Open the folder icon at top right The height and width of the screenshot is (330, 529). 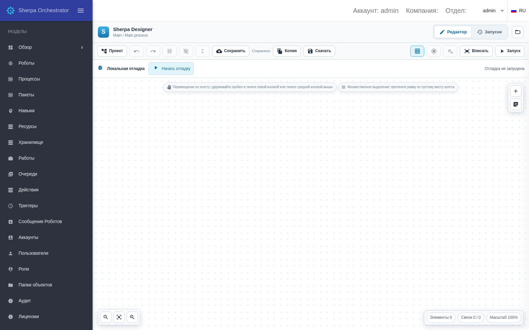pyautogui.click(x=518, y=32)
